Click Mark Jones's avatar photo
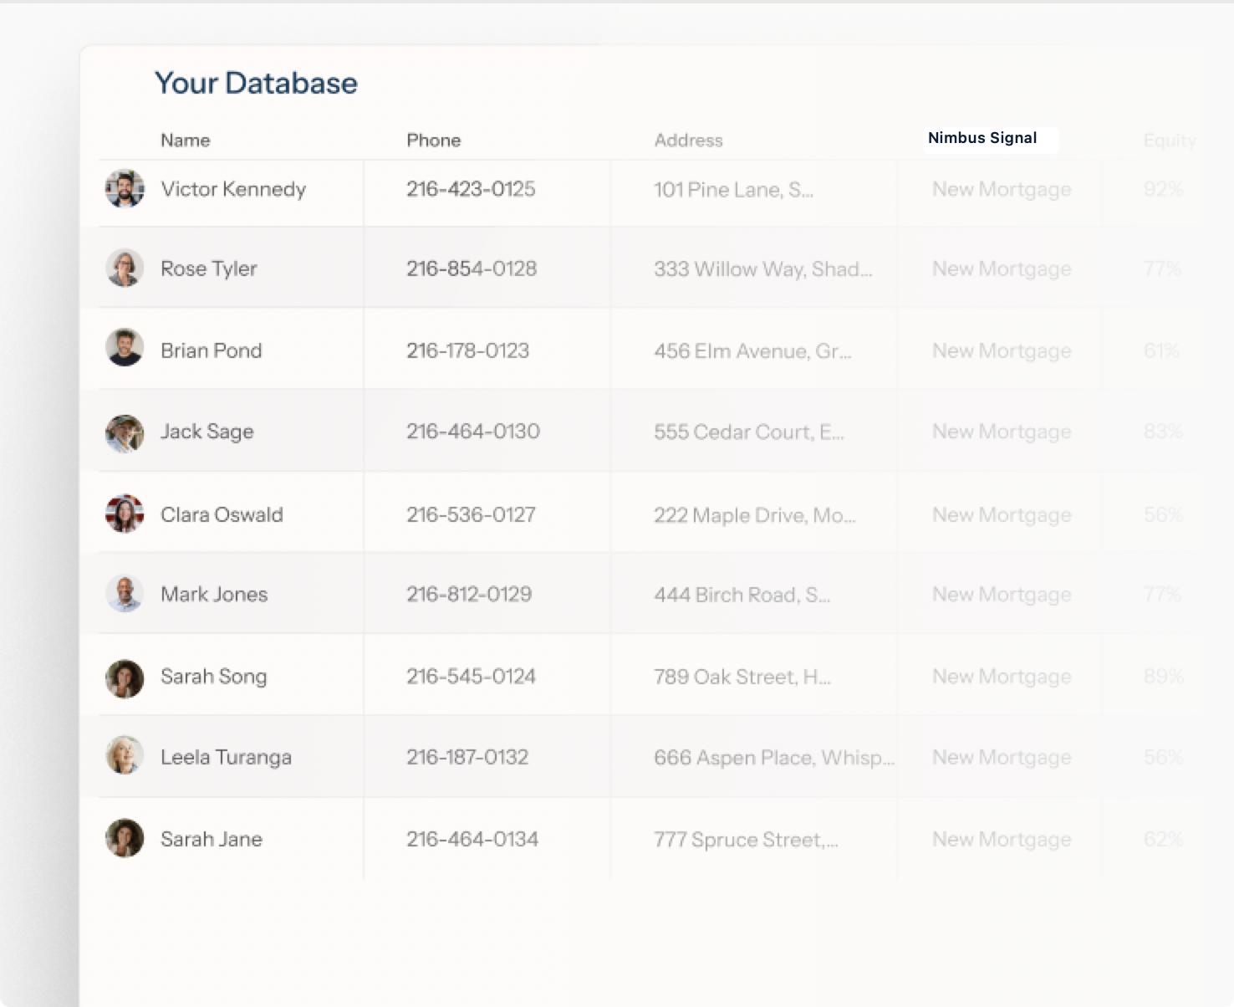Screen dimensions: 1234x1007 click(125, 594)
